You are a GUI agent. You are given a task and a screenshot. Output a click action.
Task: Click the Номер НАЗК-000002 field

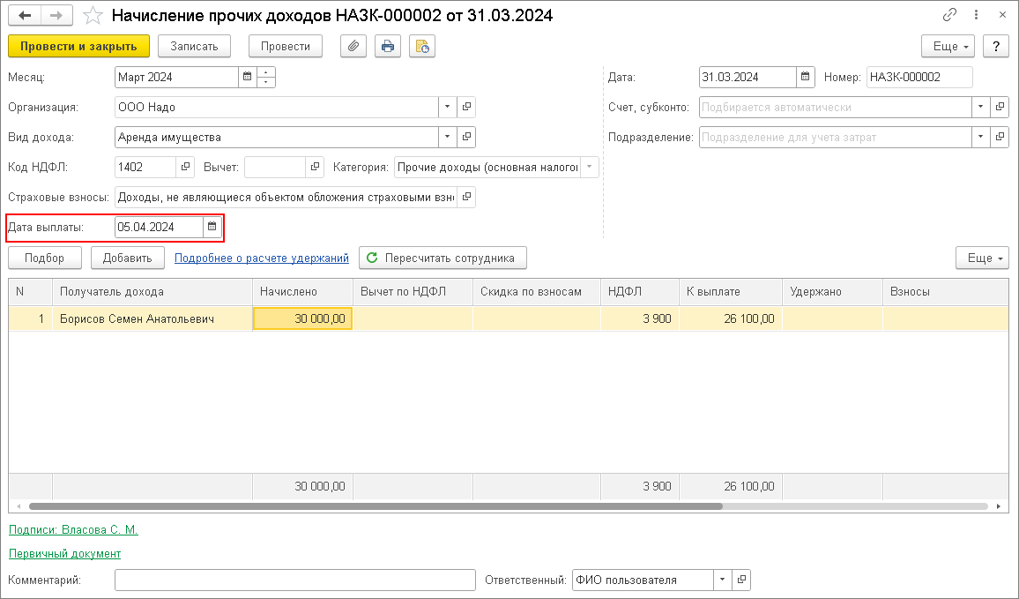pyautogui.click(x=919, y=77)
